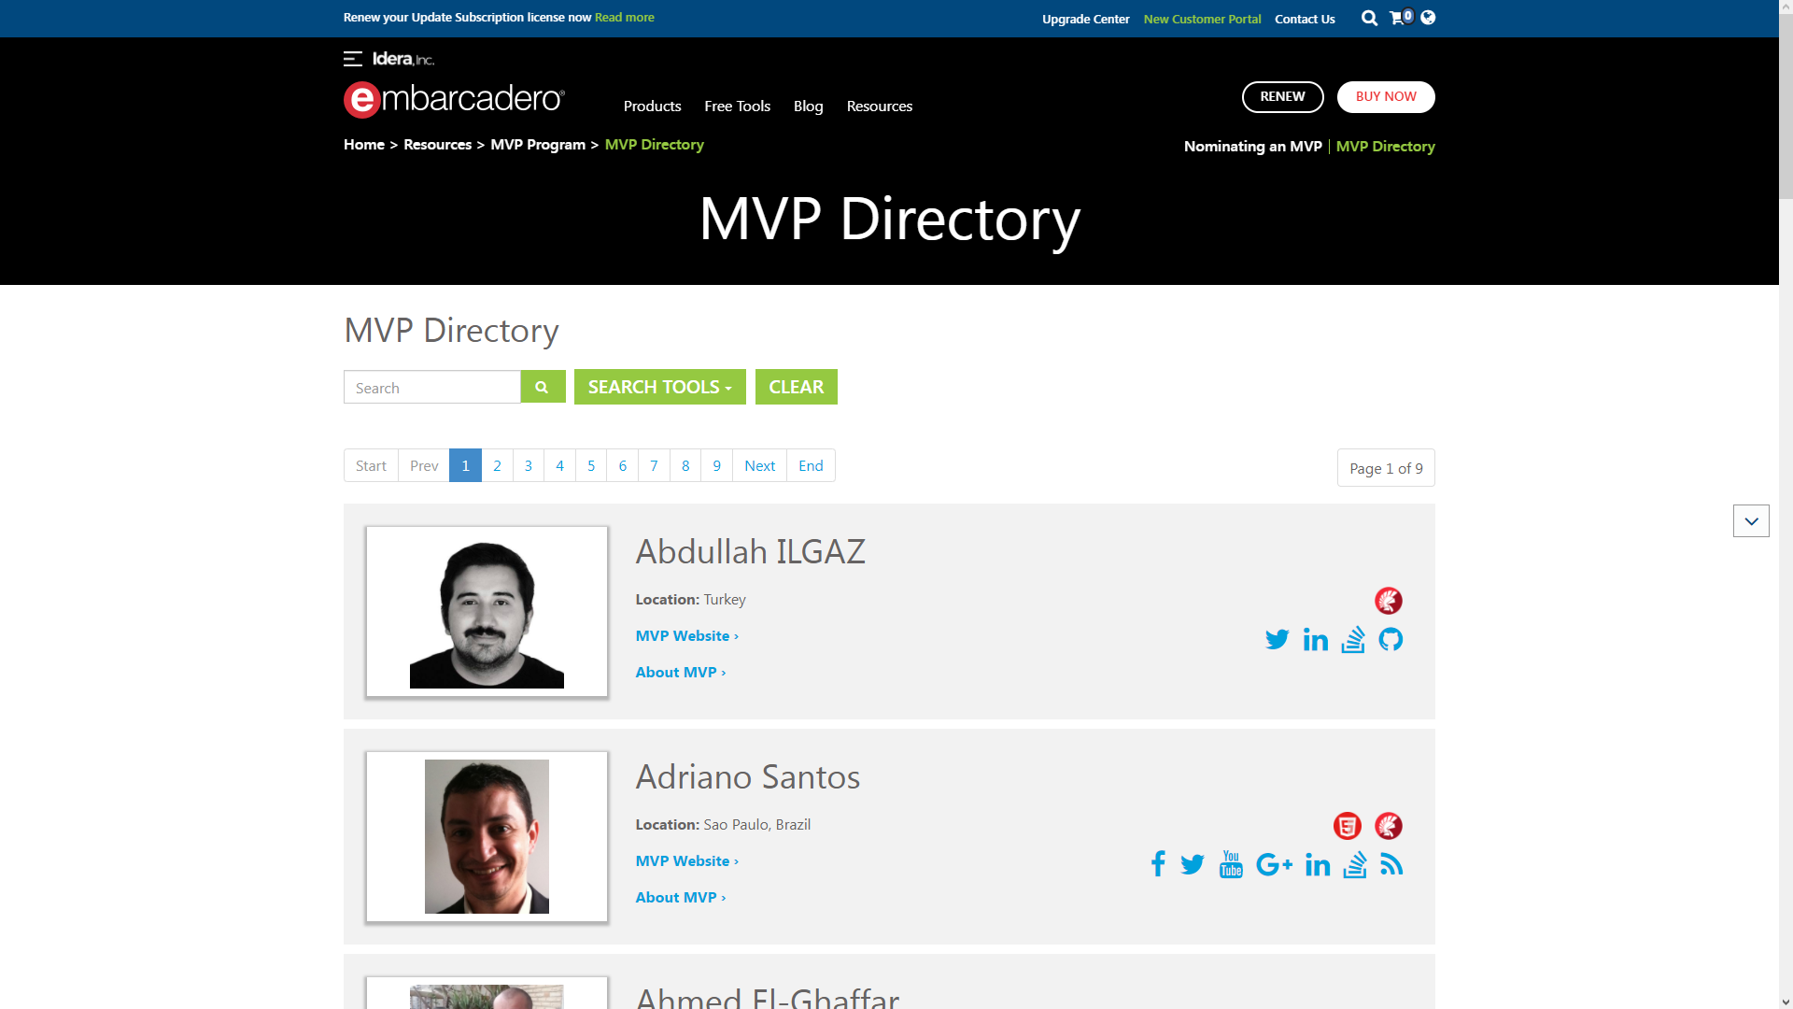This screenshot has width=1793, height=1009.
Task: Open Abdullah ILGAZ's MVP Website link
Action: pyautogui.click(x=687, y=635)
